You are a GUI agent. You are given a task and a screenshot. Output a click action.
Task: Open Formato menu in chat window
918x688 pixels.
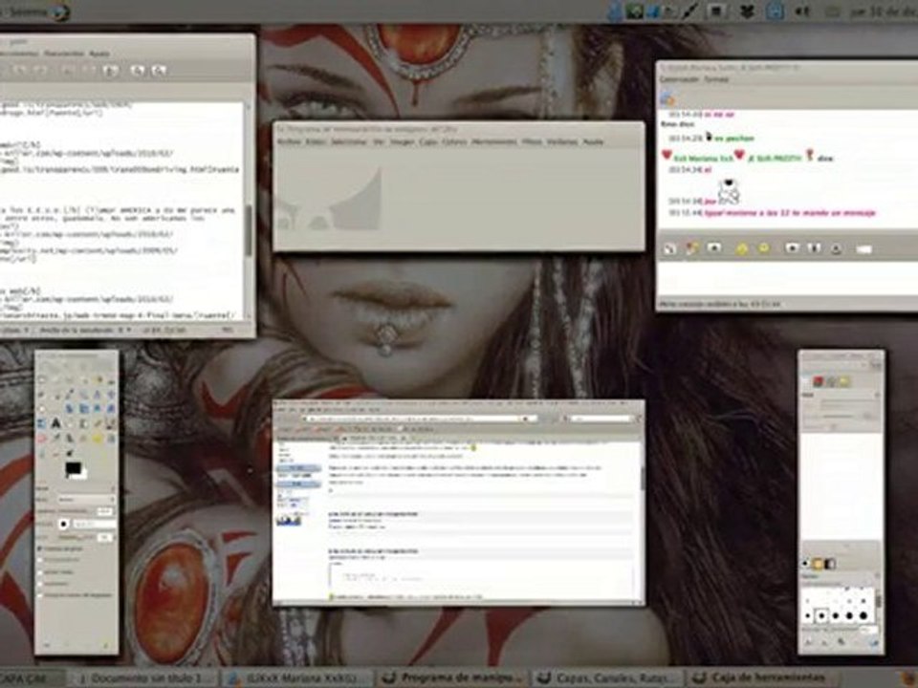[x=716, y=79]
